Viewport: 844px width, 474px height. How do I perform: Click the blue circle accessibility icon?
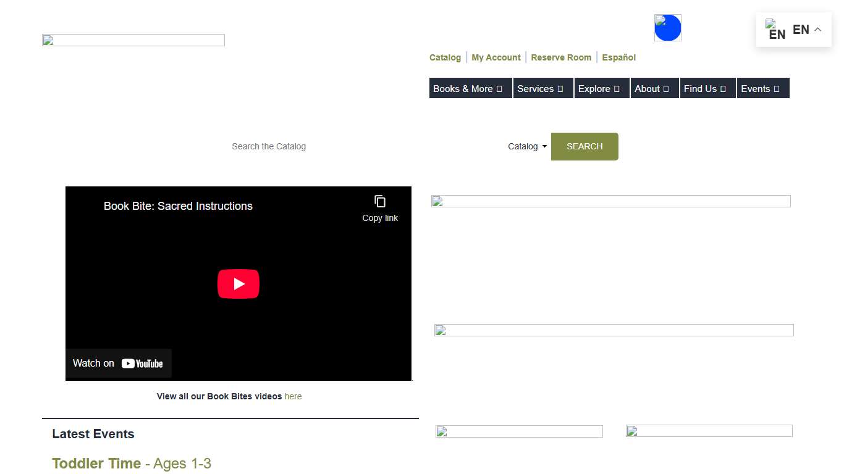coord(668,28)
